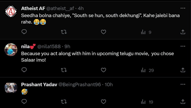
Task: Like nila's tweet about Salaar
Action: [x=103, y=70]
